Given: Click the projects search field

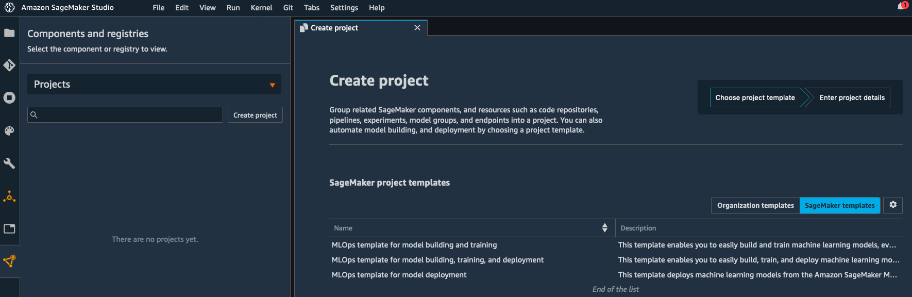Looking at the screenshot, I should 129,115.
